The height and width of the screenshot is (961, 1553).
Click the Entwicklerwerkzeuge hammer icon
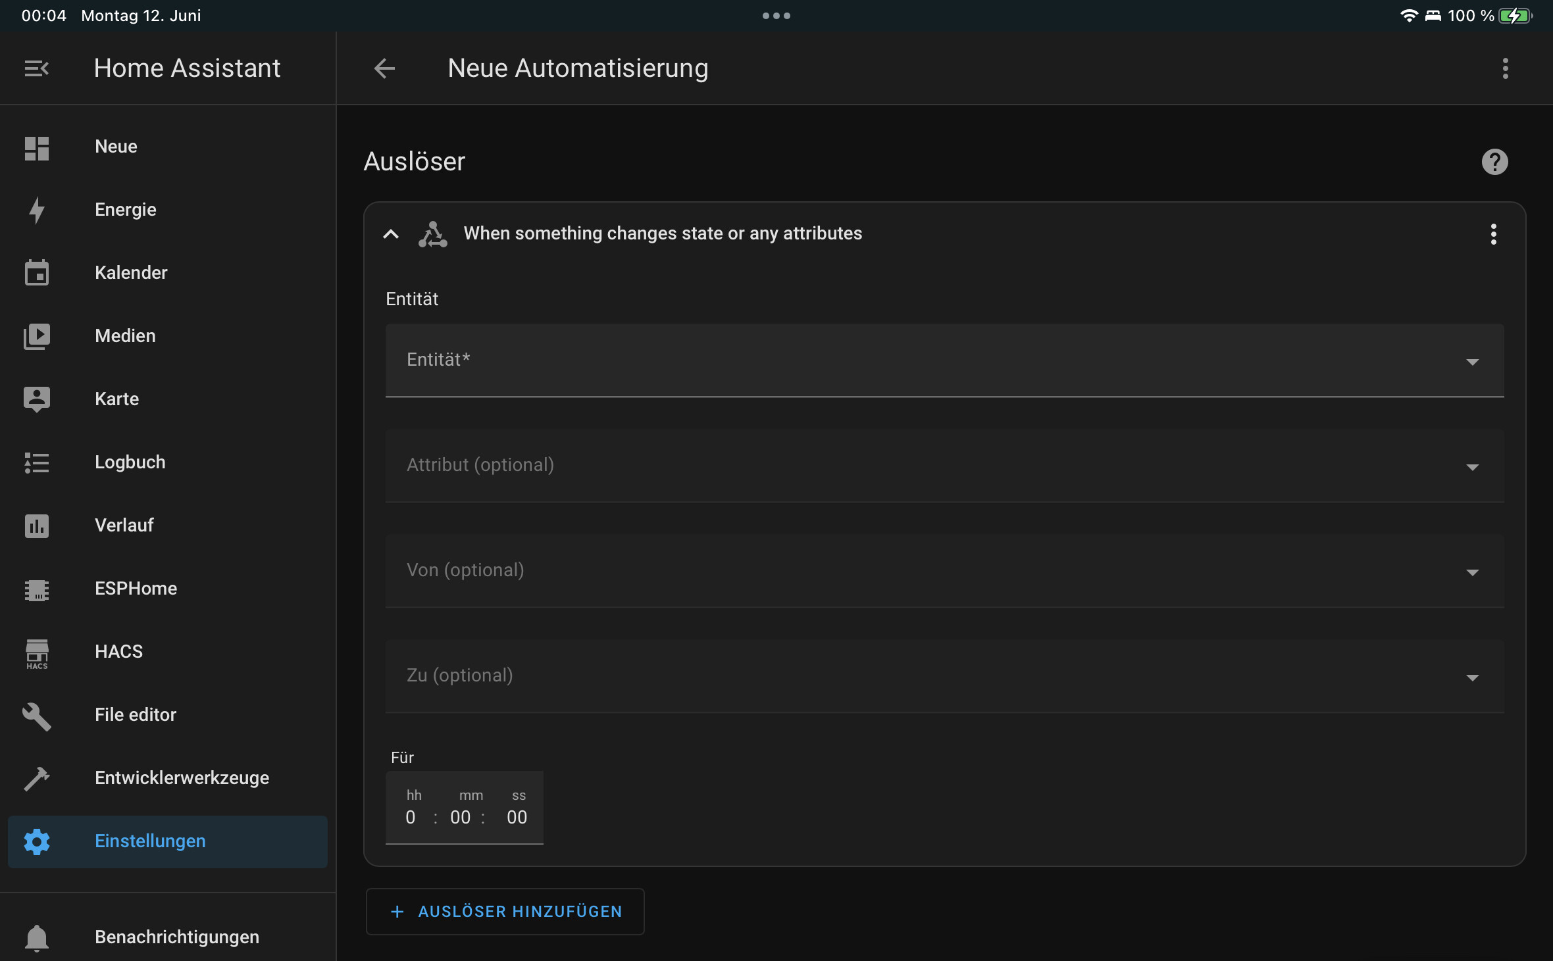pyautogui.click(x=37, y=779)
